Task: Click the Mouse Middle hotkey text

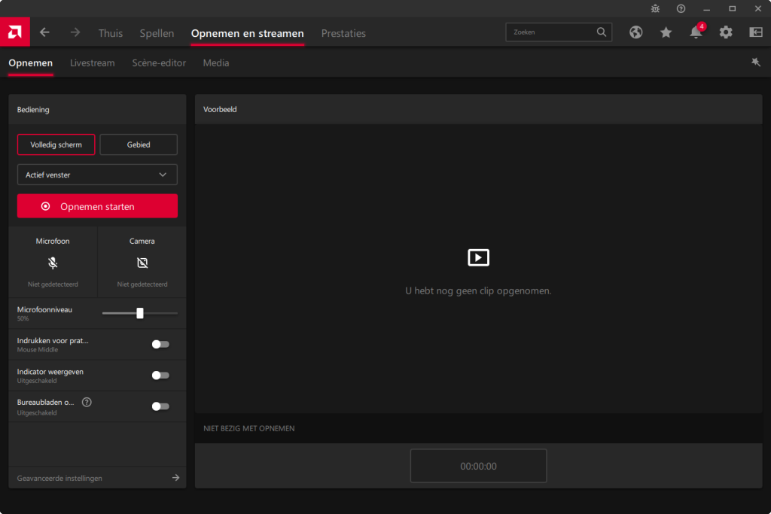Action: (38, 350)
